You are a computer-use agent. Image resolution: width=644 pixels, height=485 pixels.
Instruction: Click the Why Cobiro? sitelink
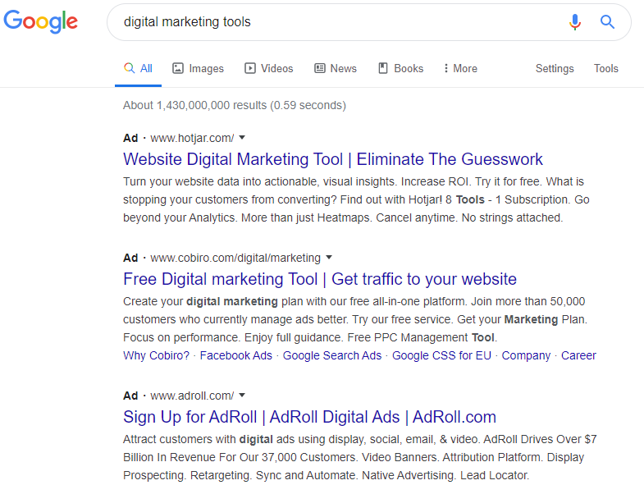point(156,355)
